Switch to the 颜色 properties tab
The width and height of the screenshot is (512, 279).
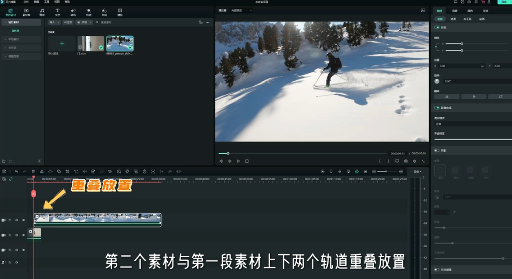tap(470, 11)
